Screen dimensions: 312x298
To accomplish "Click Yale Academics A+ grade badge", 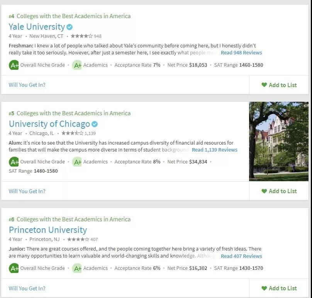I will (x=77, y=65).
